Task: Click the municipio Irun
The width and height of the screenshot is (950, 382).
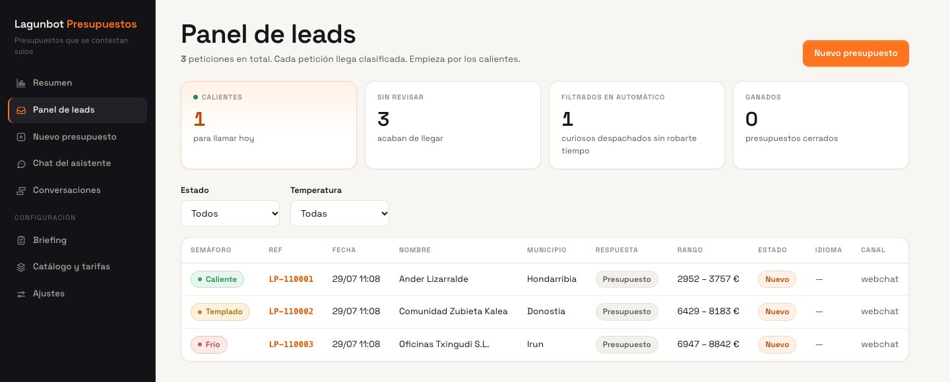Action: [535, 344]
